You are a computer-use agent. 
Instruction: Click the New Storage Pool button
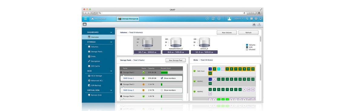pyautogui.click(x=176, y=60)
